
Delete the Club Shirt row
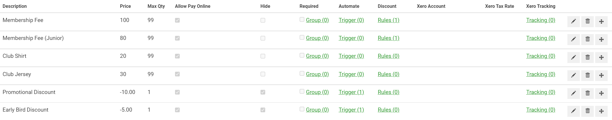click(x=587, y=57)
